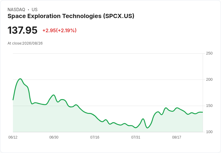Click the +2.95(+2.19%) change figure
221x153 pixels.
point(59,30)
